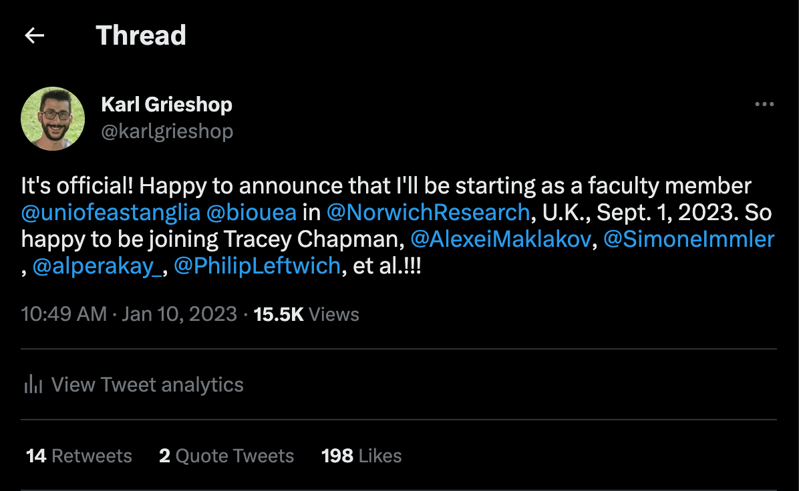Click the Thread page heading
799x491 pixels.
tap(141, 35)
